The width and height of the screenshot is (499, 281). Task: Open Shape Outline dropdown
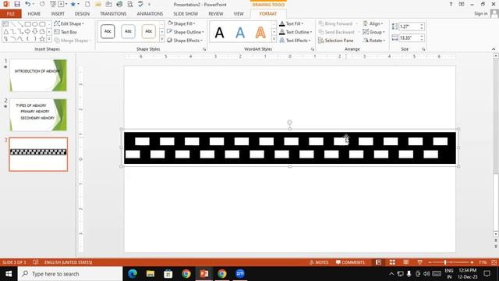(x=186, y=32)
